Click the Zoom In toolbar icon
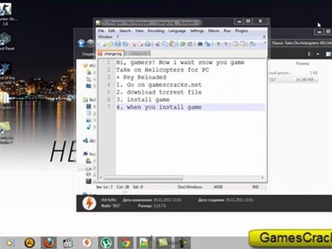This screenshot has width=332, height=249. tap(218, 44)
